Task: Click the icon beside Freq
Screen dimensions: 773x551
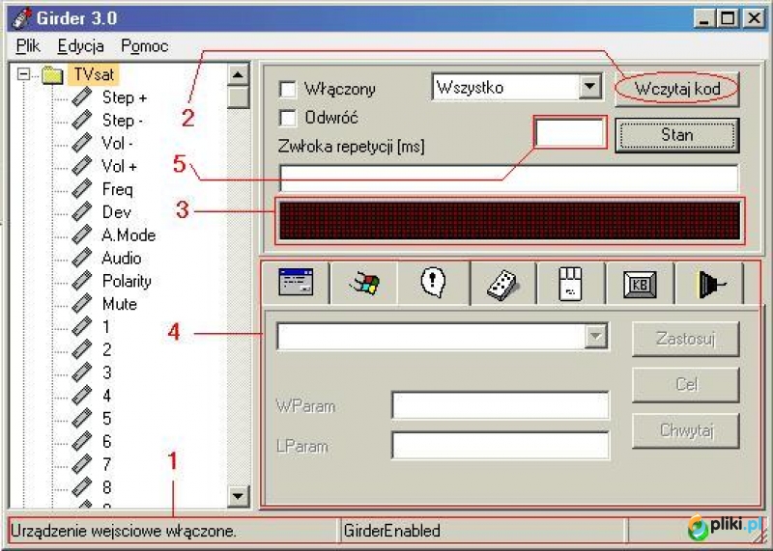Action: 82,188
